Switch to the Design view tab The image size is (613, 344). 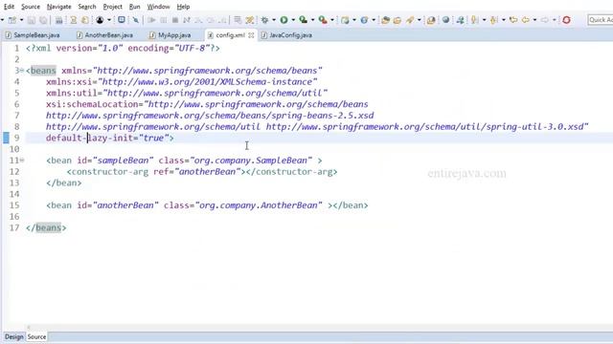click(x=14, y=336)
